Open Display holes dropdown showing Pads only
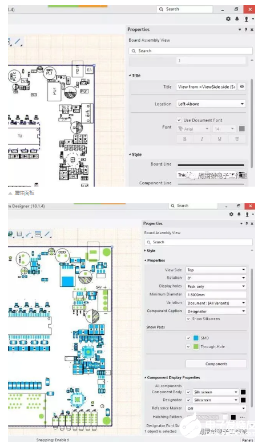Screen dimensions: 262x442 (x=216, y=286)
